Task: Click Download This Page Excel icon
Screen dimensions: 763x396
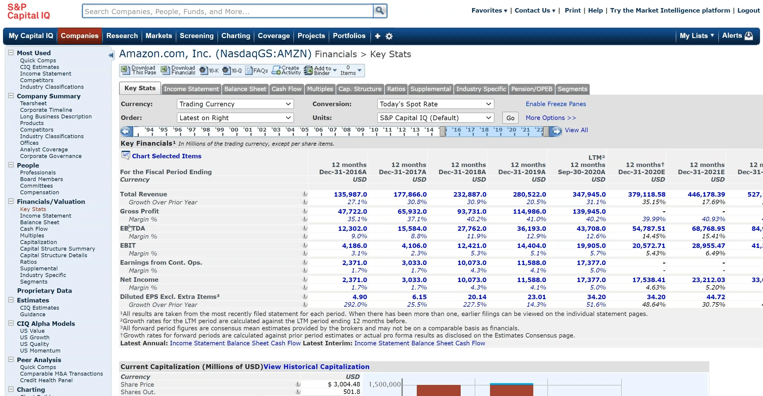Action: click(125, 70)
